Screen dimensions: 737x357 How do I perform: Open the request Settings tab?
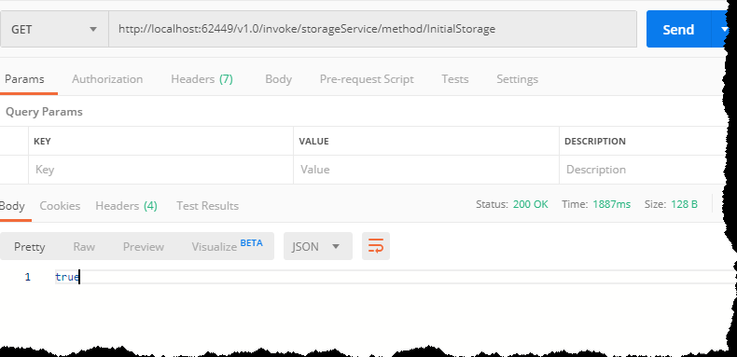click(x=517, y=79)
